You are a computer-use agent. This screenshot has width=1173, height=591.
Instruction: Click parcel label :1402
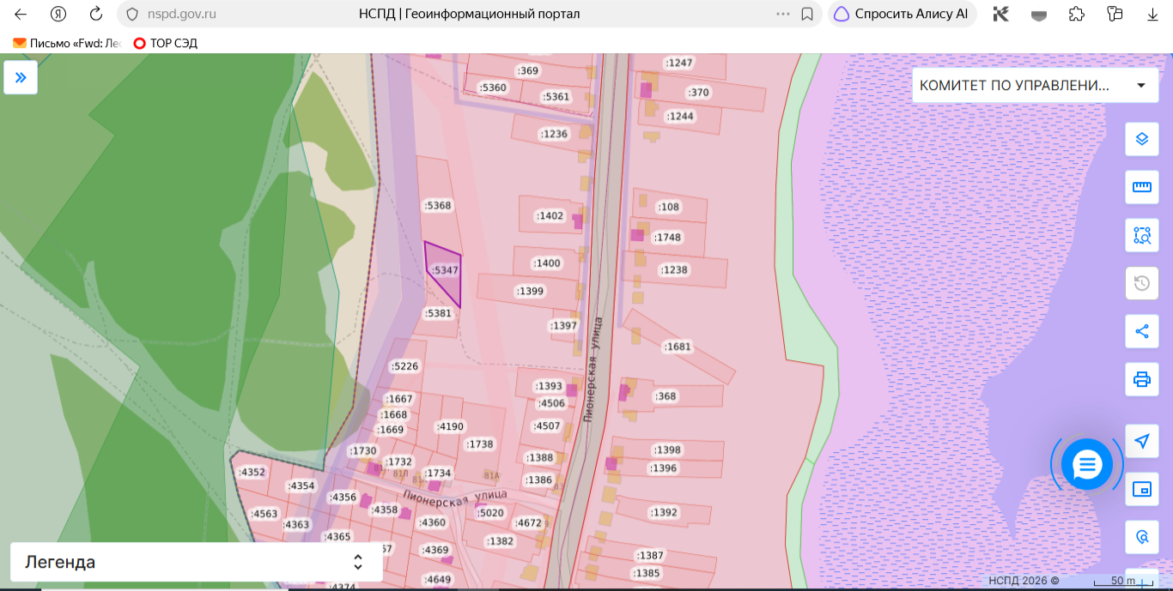pyautogui.click(x=550, y=216)
